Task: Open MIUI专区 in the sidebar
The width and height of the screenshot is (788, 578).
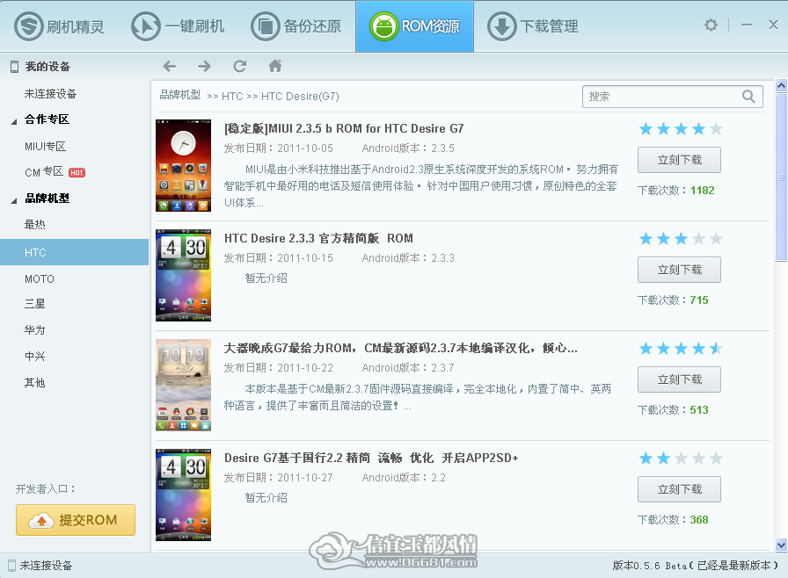Action: click(x=45, y=146)
